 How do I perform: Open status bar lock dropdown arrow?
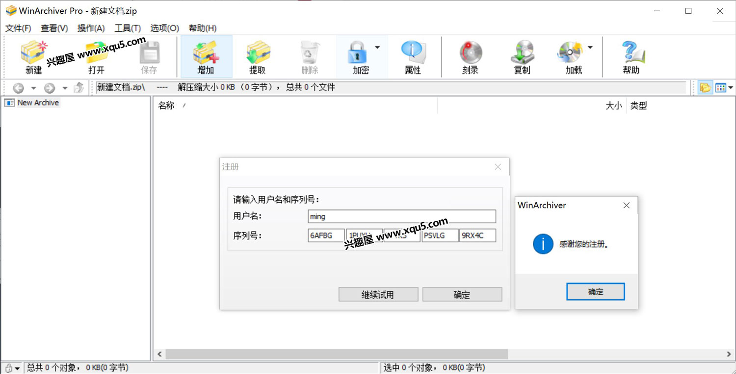click(x=18, y=368)
